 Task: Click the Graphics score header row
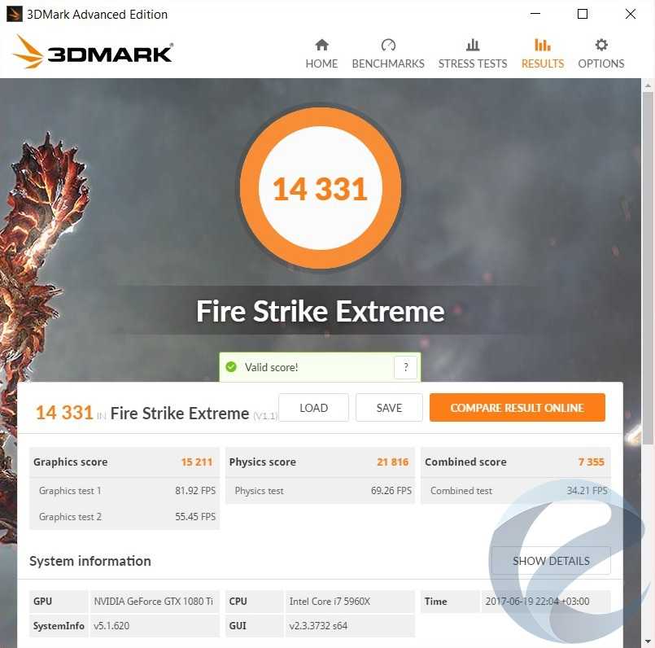(124, 462)
